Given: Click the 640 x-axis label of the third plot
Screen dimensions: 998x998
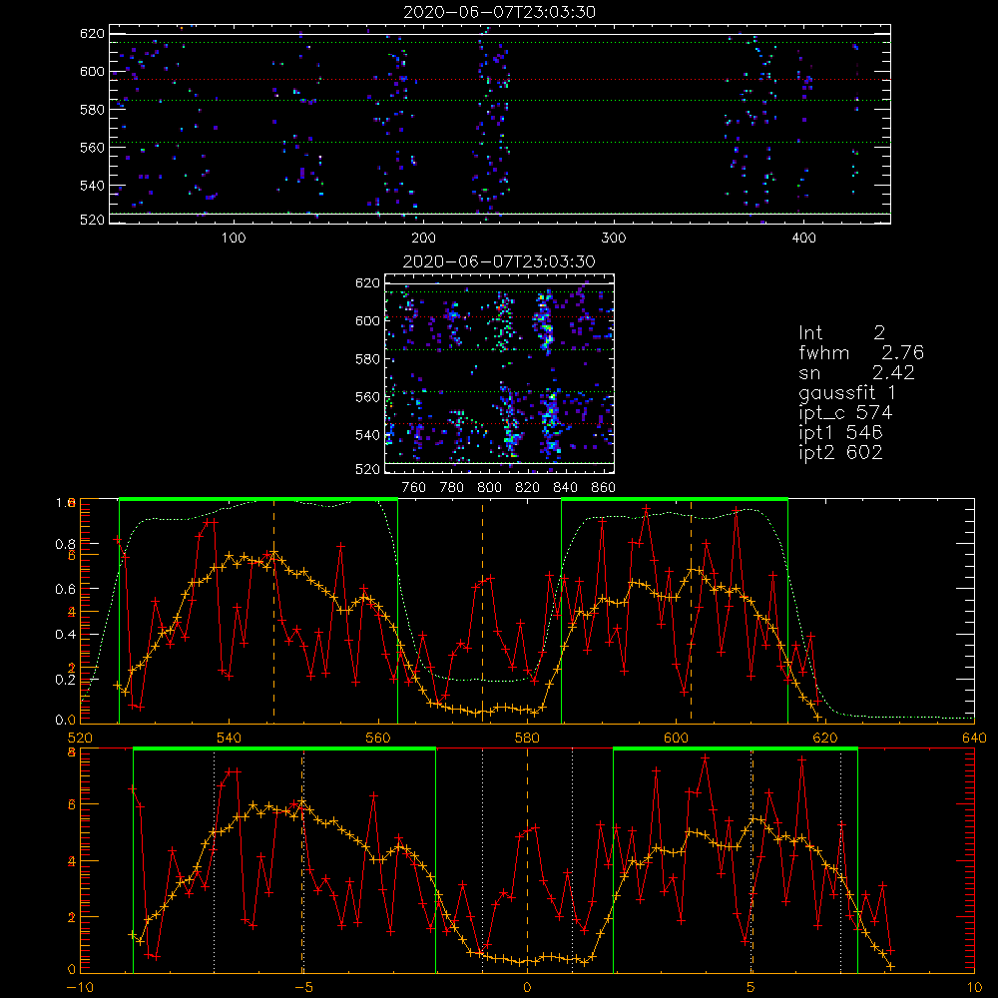Looking at the screenshot, I should (x=974, y=739).
